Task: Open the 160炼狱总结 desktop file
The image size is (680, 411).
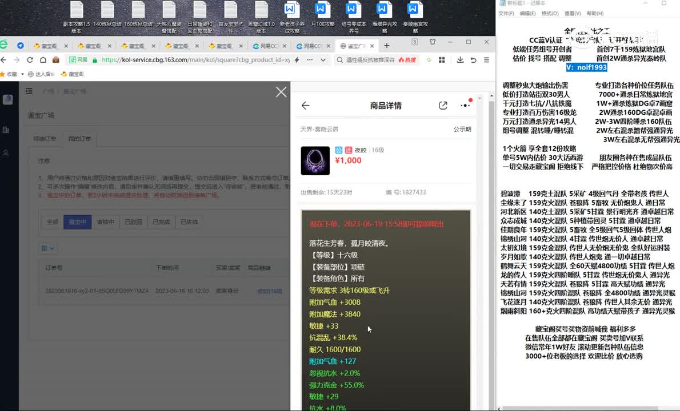Action: point(138,15)
